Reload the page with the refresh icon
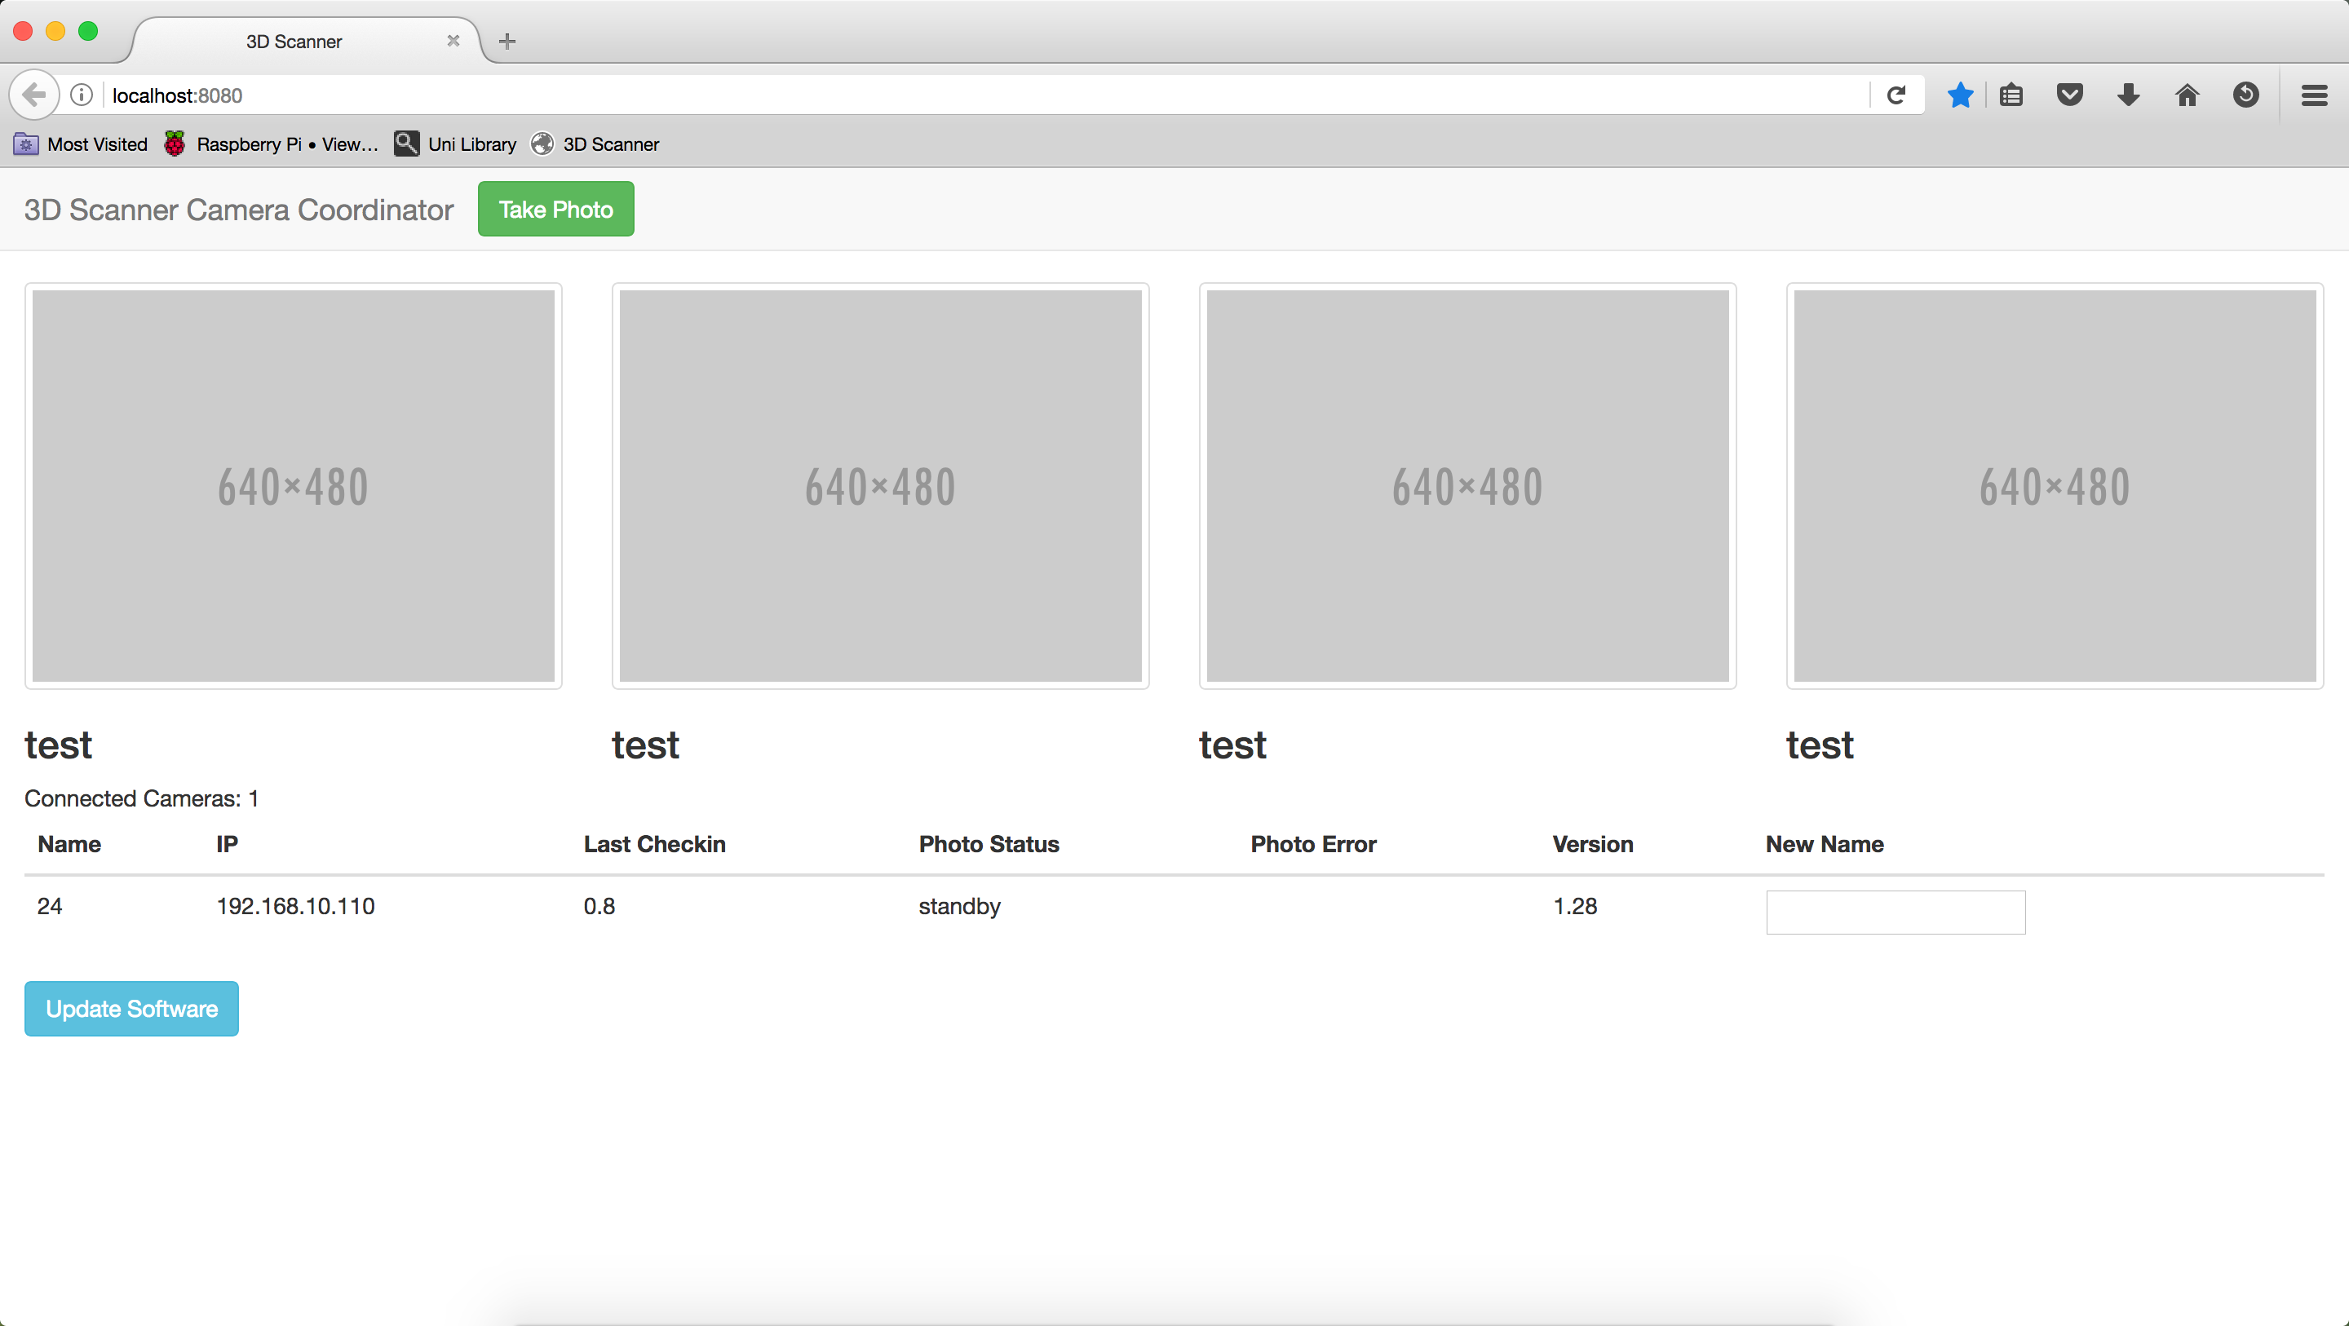 click(x=1896, y=95)
